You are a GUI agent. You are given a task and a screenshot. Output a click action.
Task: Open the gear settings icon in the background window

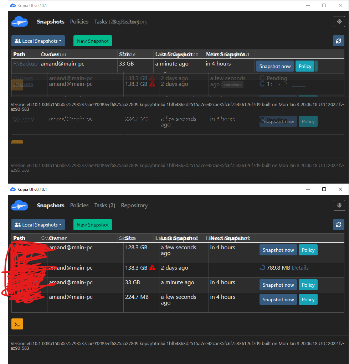339,21
